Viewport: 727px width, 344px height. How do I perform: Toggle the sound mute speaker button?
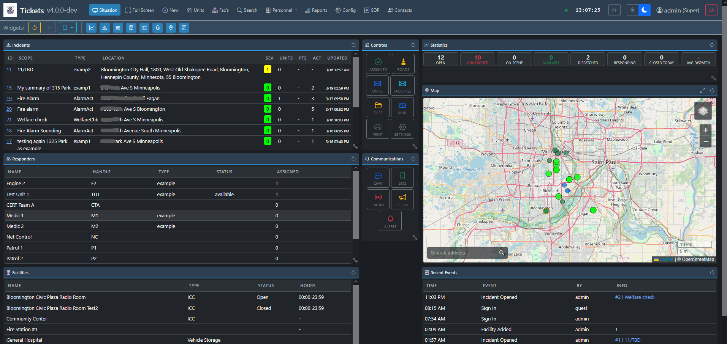[614, 10]
